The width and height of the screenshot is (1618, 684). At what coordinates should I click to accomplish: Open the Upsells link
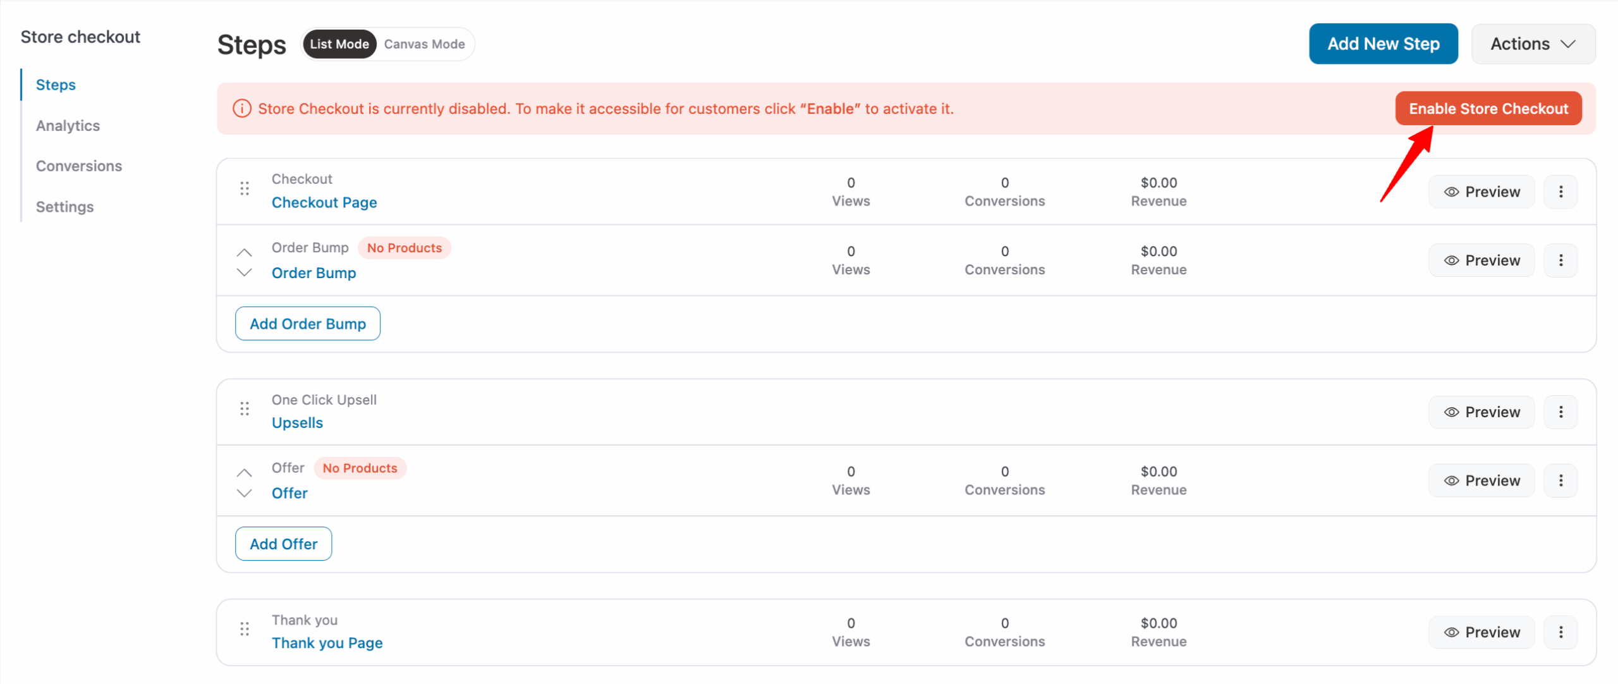pos(297,423)
